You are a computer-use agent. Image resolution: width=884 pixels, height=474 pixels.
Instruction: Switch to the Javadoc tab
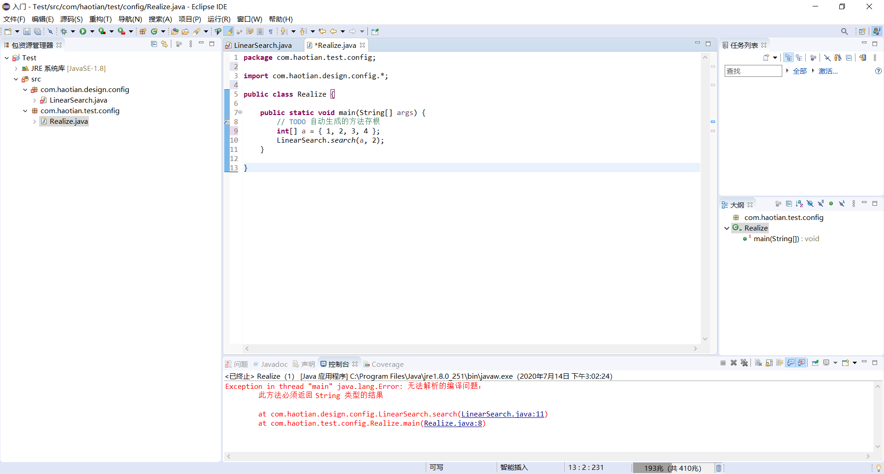pos(270,364)
